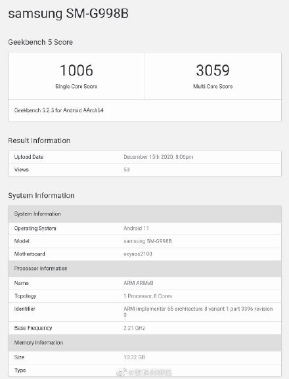Viewport: 289px width, 379px height.
Task: Select the memory Size 10.32 GB value
Action: point(135,357)
